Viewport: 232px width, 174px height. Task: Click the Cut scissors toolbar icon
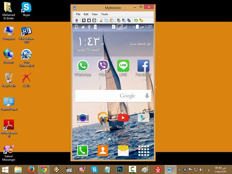(x=101, y=20)
